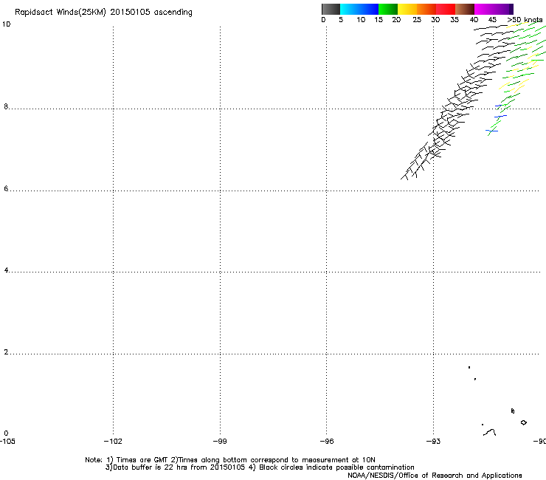Click the longitude label '-99'
This screenshot has height=480, width=546.
(220, 442)
